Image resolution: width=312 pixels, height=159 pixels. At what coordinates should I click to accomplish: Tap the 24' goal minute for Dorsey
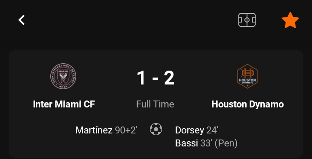(x=212, y=130)
